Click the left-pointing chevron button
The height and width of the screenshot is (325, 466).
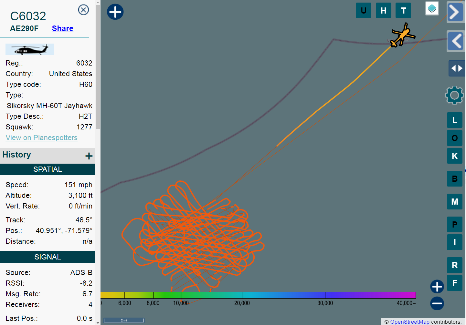pyautogui.click(x=456, y=41)
